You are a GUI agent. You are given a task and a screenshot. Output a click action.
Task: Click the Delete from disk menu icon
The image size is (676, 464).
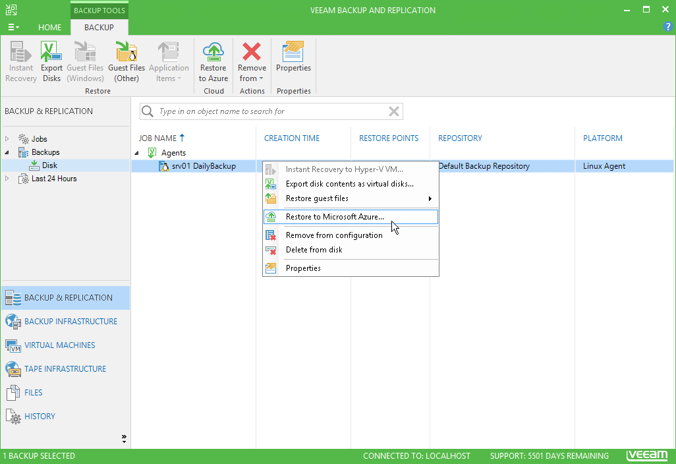[x=270, y=250]
